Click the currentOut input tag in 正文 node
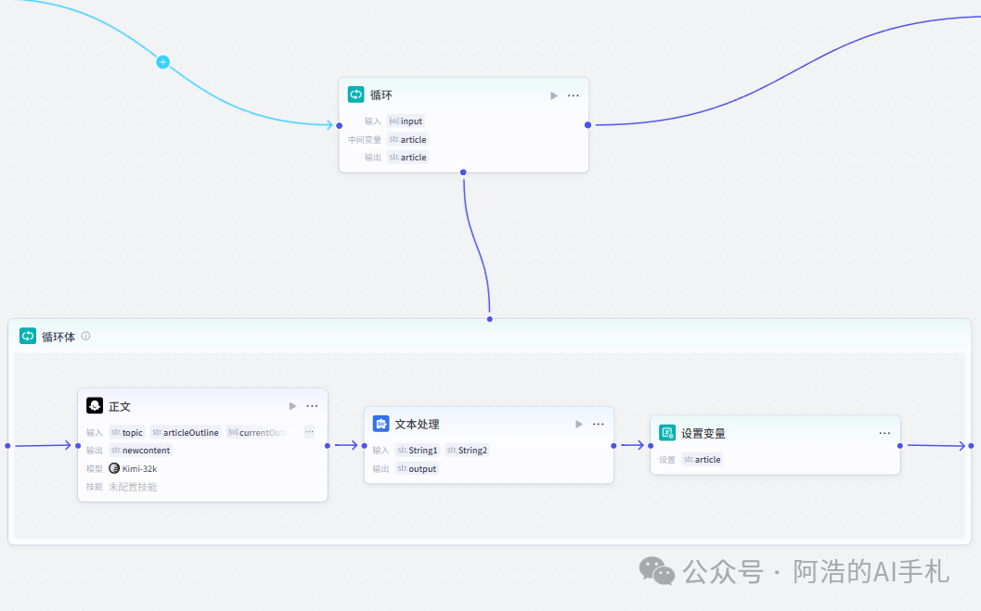The image size is (981, 611). click(x=258, y=432)
